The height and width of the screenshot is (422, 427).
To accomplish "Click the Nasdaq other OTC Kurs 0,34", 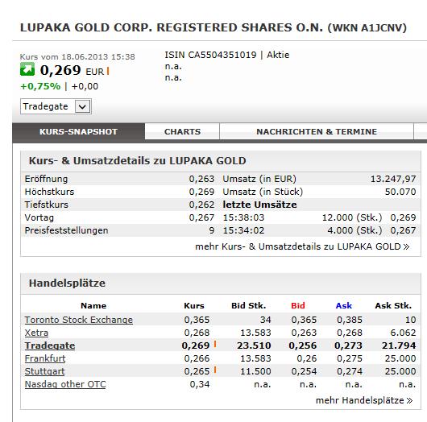I will coord(200,384).
